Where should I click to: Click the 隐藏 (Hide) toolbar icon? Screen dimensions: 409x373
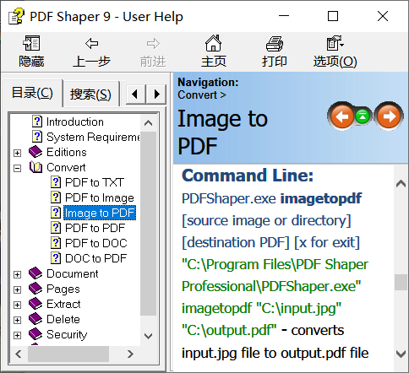pyautogui.click(x=31, y=43)
